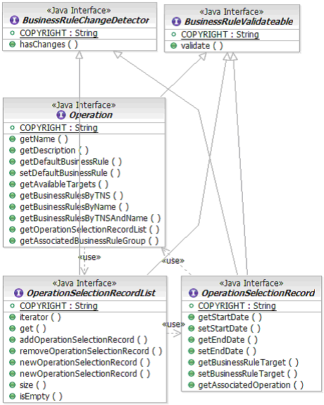Select green icon next to isEmpty
This screenshot has height=405, width=324.
tap(12, 396)
